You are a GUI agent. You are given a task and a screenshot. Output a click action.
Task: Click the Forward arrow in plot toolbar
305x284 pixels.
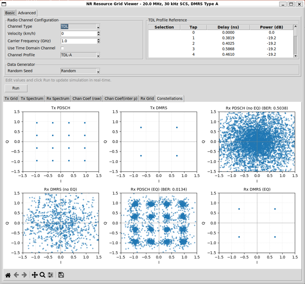click(24, 275)
